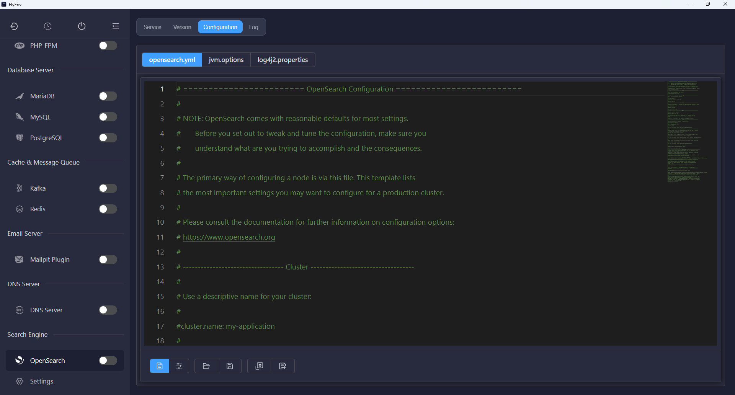Open the Log tab
Image resolution: width=735 pixels, height=395 pixels.
tap(254, 27)
